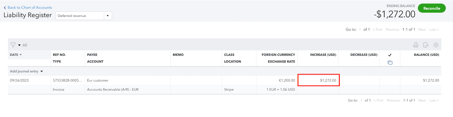This screenshot has height=117, width=453.
Task: Click the reconcile status checkmark header
Action: (390, 55)
